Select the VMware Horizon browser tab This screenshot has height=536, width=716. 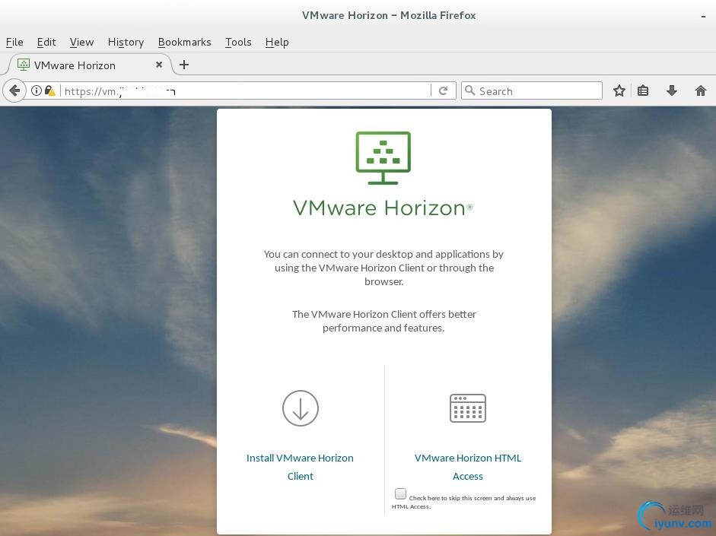(89, 65)
